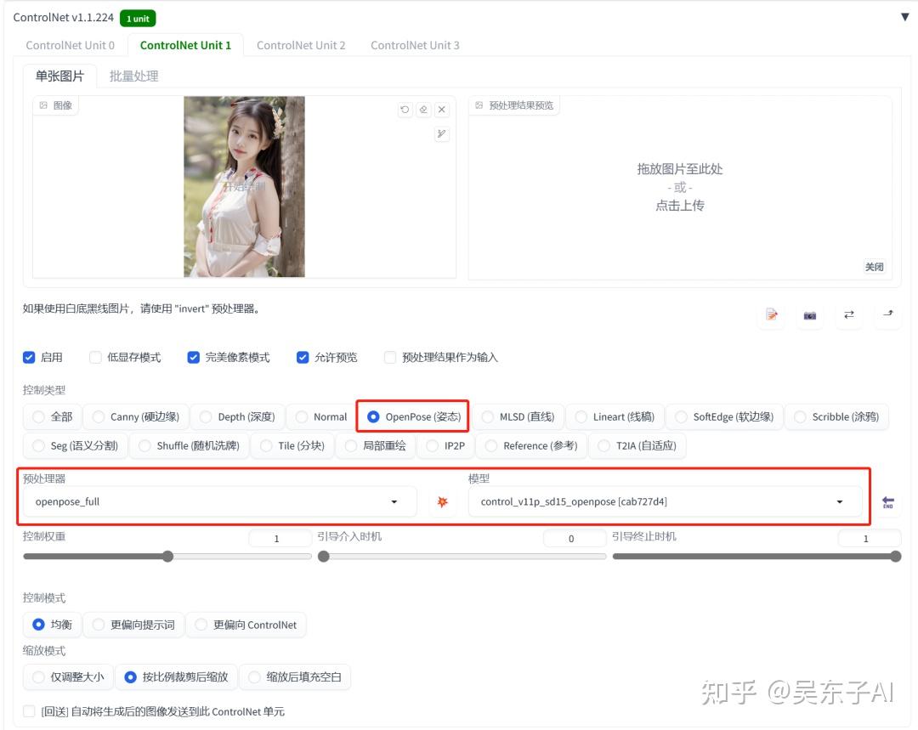The width and height of the screenshot is (918, 730).
Task: Click the 点击上传 link to upload a preview image
Action: (x=681, y=205)
